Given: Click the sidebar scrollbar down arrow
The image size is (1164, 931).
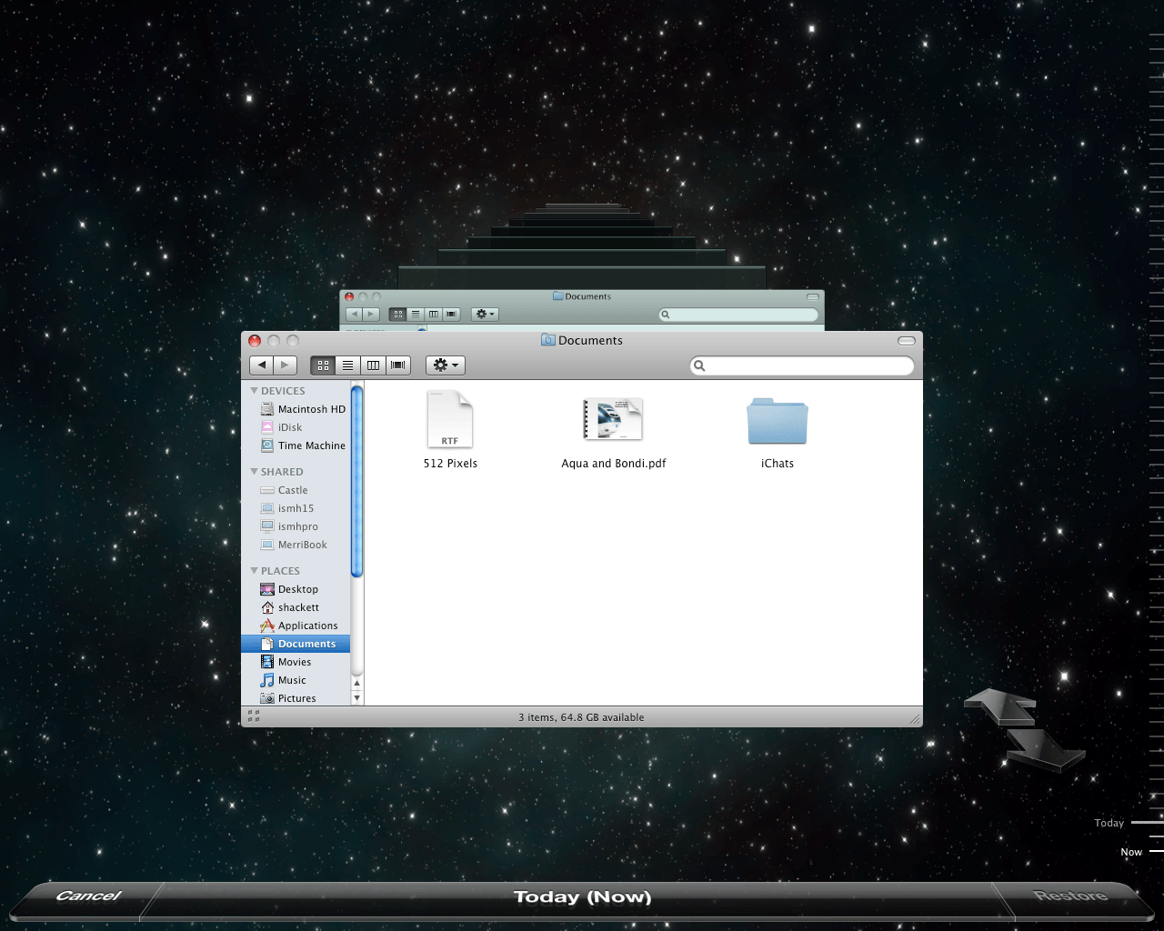Looking at the screenshot, I should [x=356, y=698].
